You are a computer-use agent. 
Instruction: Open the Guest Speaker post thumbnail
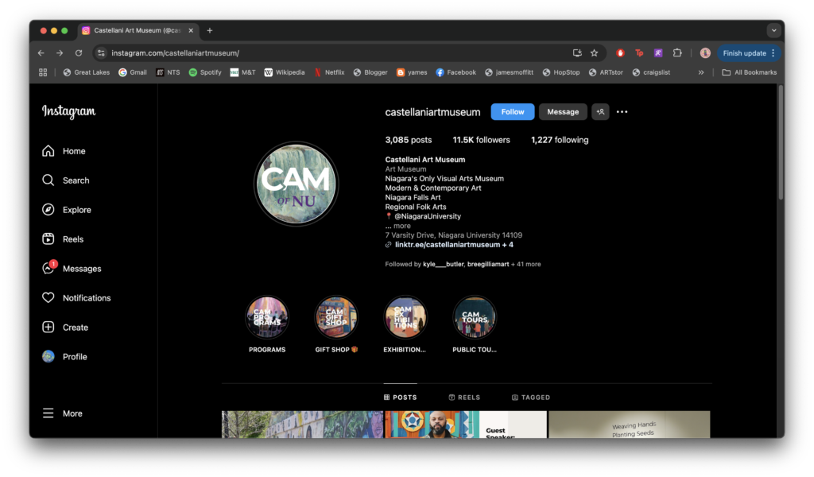(466, 425)
